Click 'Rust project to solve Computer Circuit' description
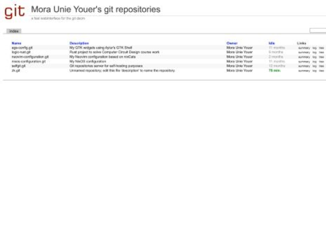 (x=114, y=52)
